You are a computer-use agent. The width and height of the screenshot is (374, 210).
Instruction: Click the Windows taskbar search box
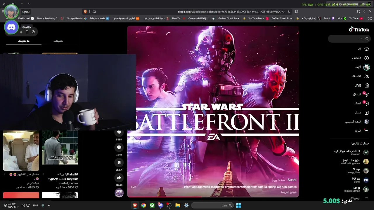coord(213,205)
